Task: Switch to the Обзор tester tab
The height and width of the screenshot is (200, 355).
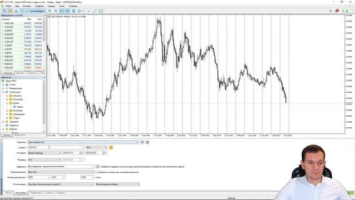Action: (x=8, y=193)
